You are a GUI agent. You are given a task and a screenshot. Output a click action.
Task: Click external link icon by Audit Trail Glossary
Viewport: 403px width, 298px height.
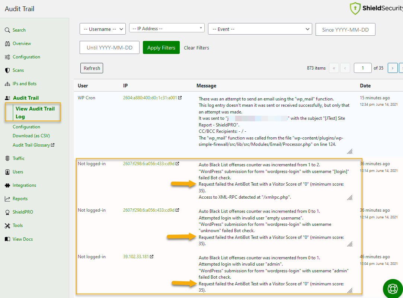click(53, 145)
